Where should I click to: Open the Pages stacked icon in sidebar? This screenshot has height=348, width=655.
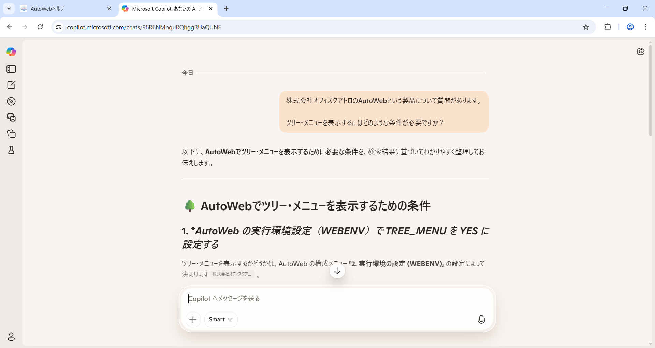point(11,134)
